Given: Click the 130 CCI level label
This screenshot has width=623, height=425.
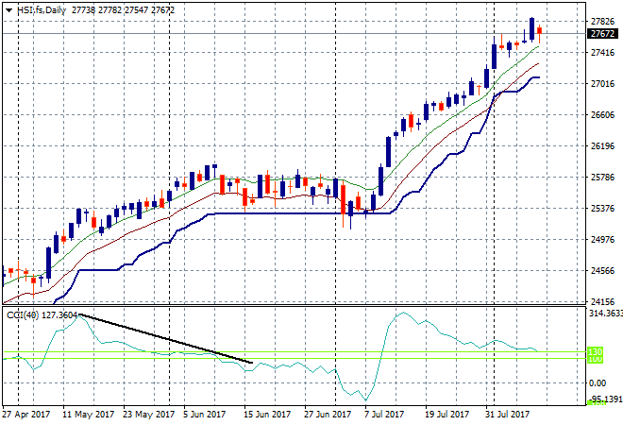Looking at the screenshot, I should tap(596, 351).
